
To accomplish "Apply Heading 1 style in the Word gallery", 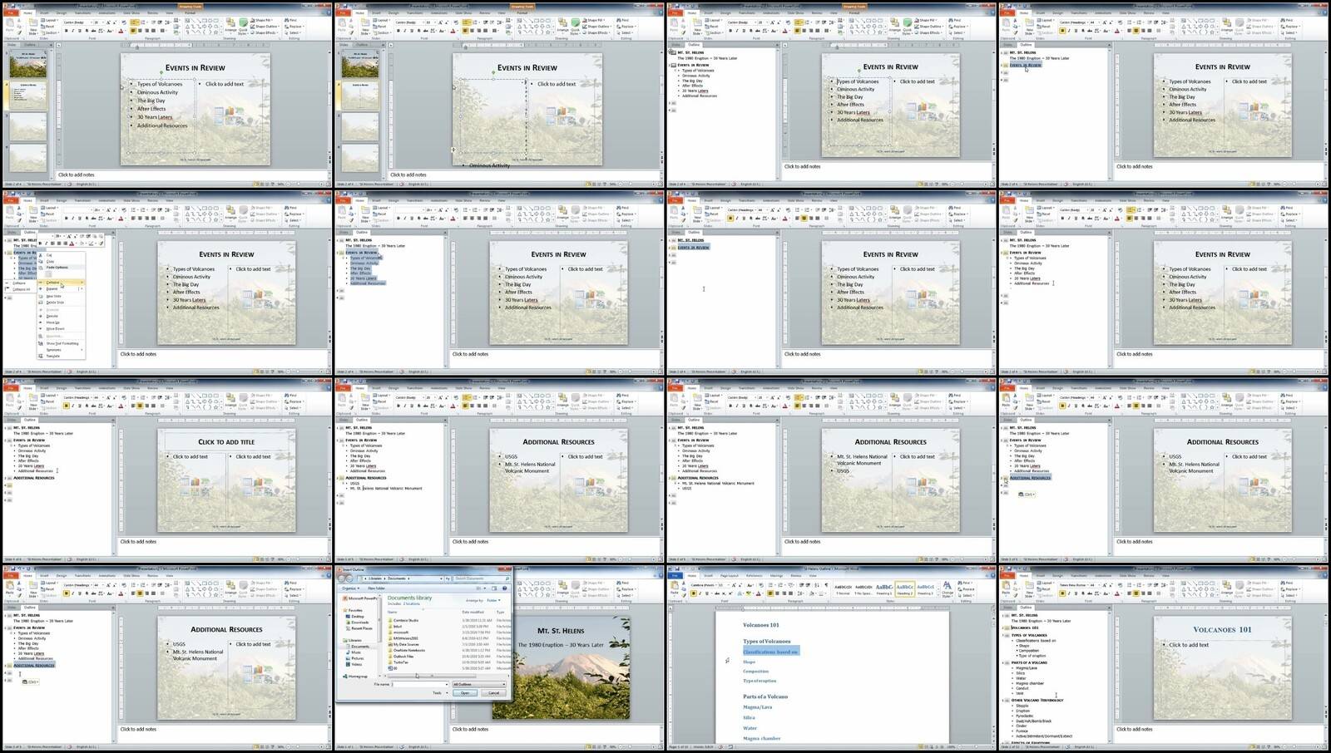I will 883,589.
